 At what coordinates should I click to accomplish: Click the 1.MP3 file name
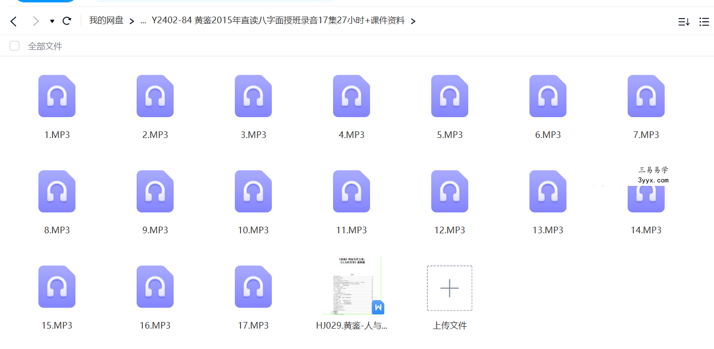(x=57, y=135)
